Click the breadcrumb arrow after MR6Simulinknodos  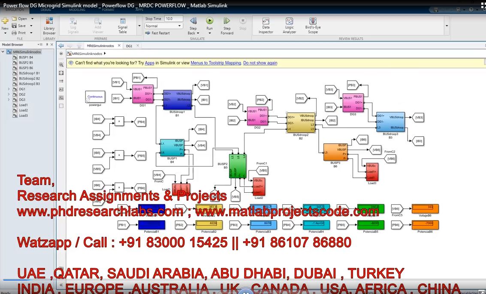tap(105, 53)
